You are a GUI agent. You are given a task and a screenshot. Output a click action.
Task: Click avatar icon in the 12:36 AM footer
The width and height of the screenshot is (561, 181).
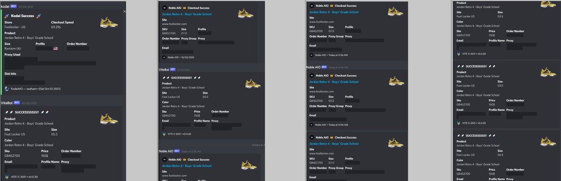[311, 55]
